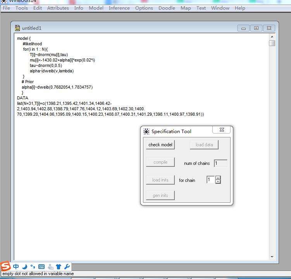The image size is (291, 279).
Task: Open the Edit menu
Action: (x=38, y=8)
